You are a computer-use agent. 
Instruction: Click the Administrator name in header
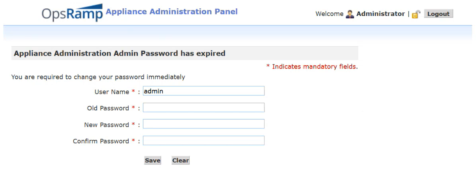(380, 14)
